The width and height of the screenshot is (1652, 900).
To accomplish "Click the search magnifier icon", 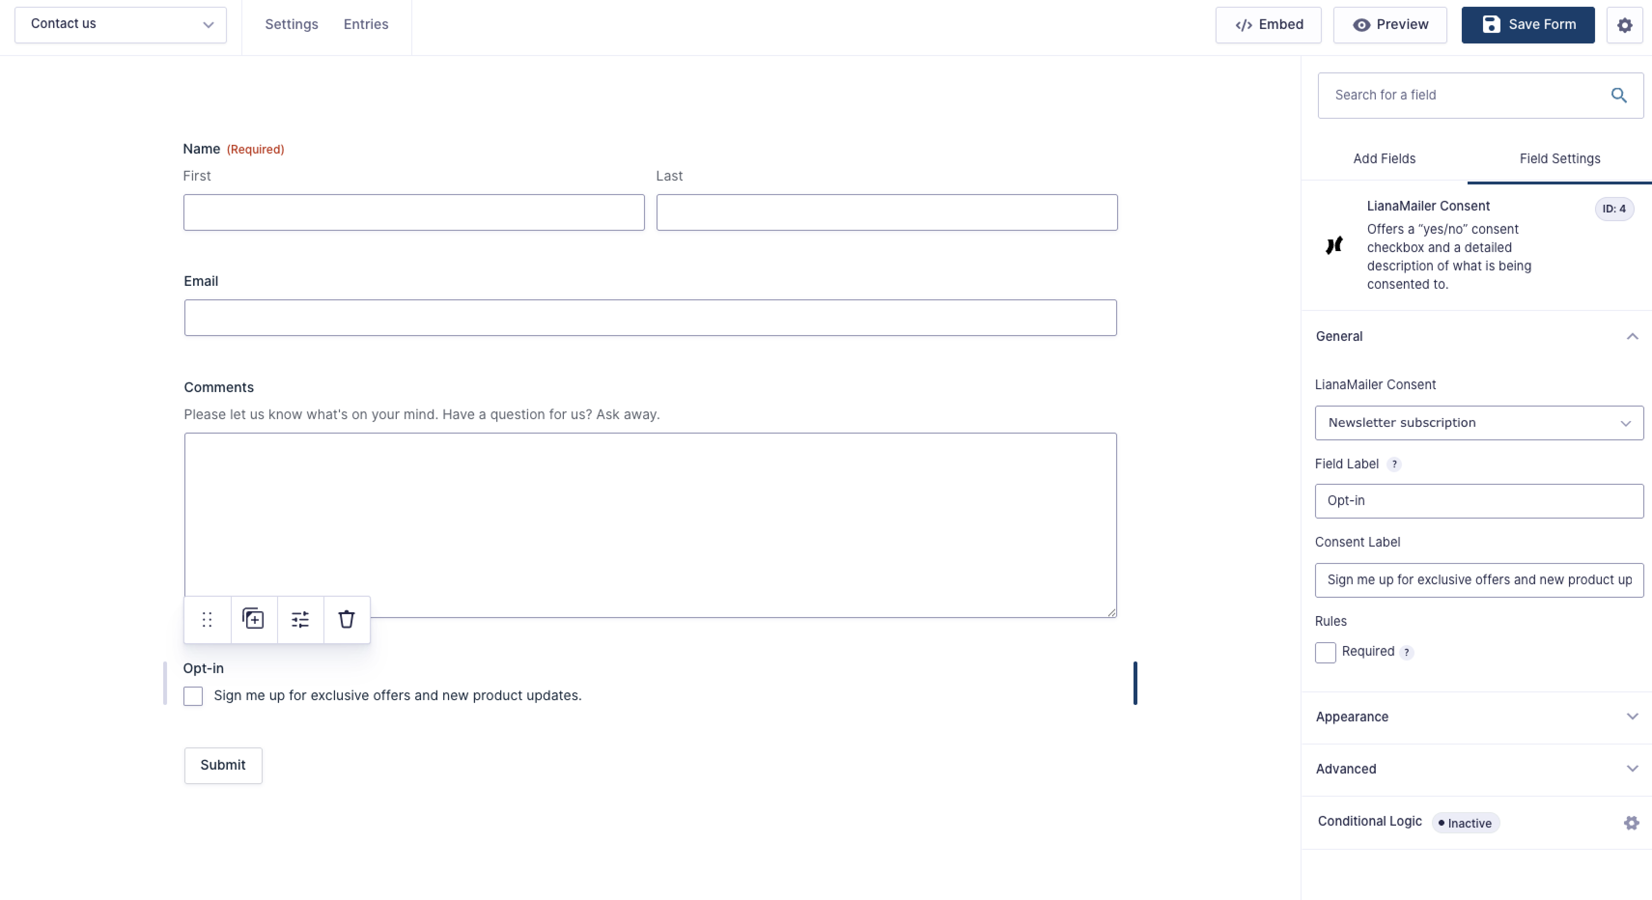I will click(1619, 96).
